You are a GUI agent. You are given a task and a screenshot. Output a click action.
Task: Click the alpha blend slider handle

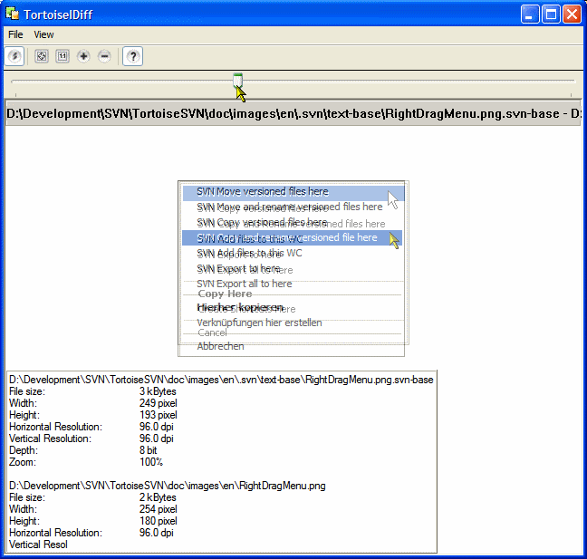coord(237,81)
